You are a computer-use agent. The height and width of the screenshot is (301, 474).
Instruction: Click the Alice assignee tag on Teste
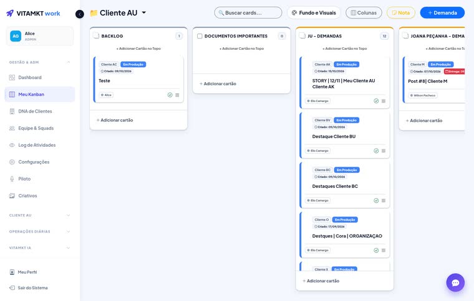pyautogui.click(x=106, y=95)
